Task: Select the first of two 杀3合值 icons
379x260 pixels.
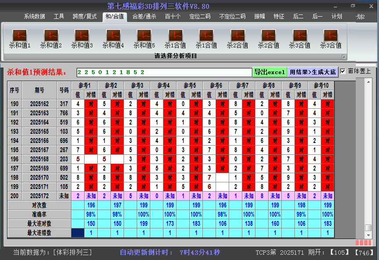Action: tap(300, 39)
